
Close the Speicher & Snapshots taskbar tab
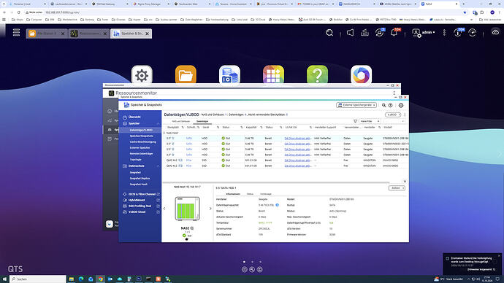[148, 34]
